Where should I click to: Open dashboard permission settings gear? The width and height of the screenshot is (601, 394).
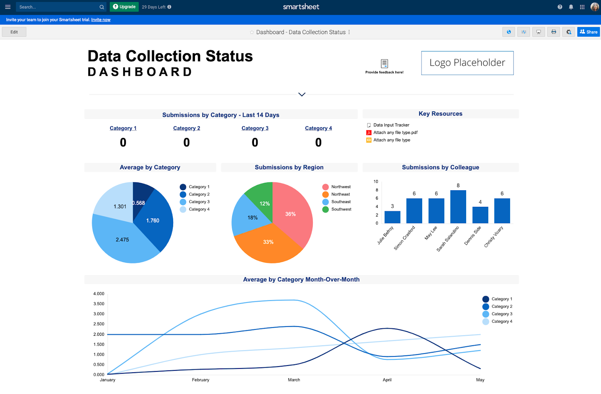pyautogui.click(x=569, y=32)
